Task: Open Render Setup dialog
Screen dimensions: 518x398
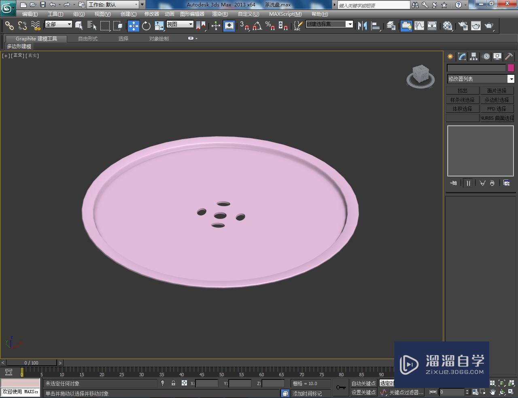Action: (463, 26)
